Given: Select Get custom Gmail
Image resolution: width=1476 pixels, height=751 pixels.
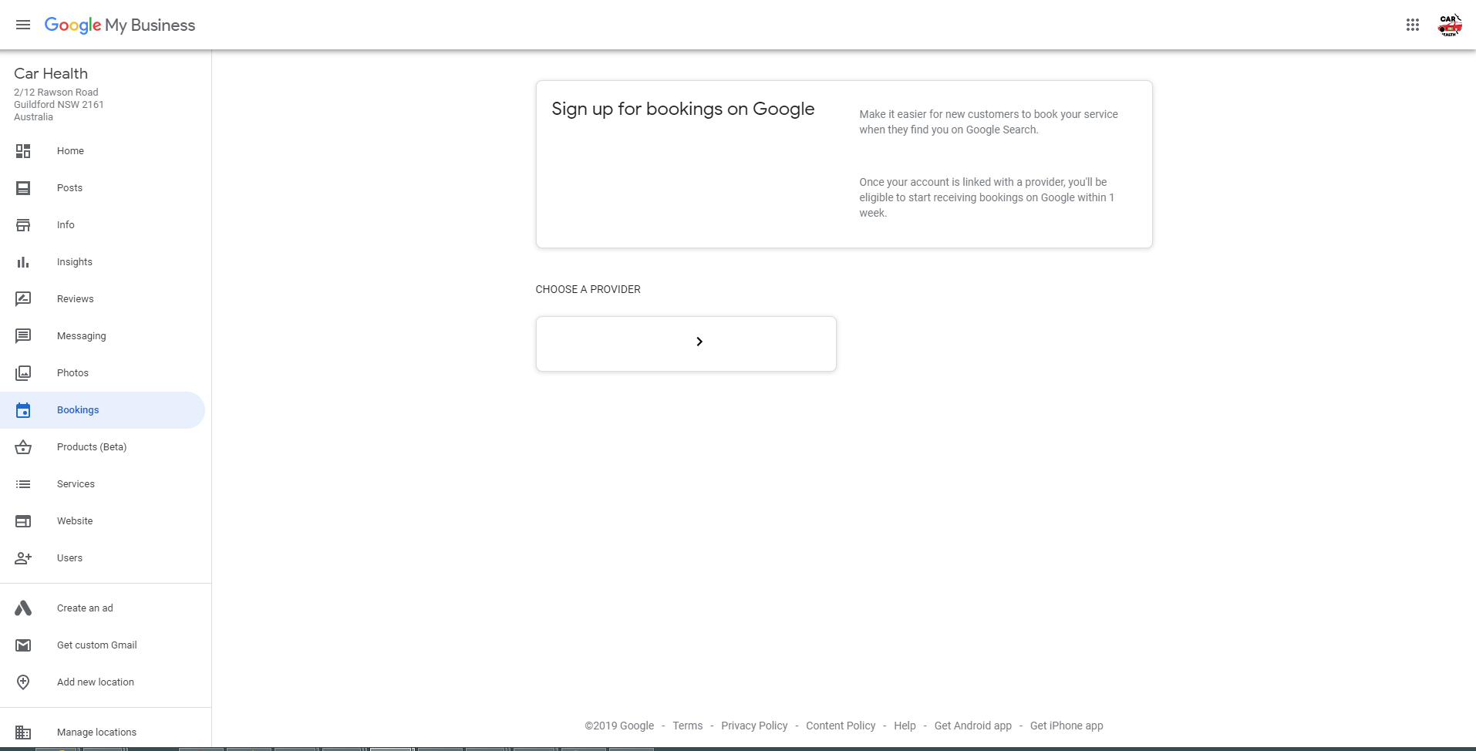Looking at the screenshot, I should 103,645.
